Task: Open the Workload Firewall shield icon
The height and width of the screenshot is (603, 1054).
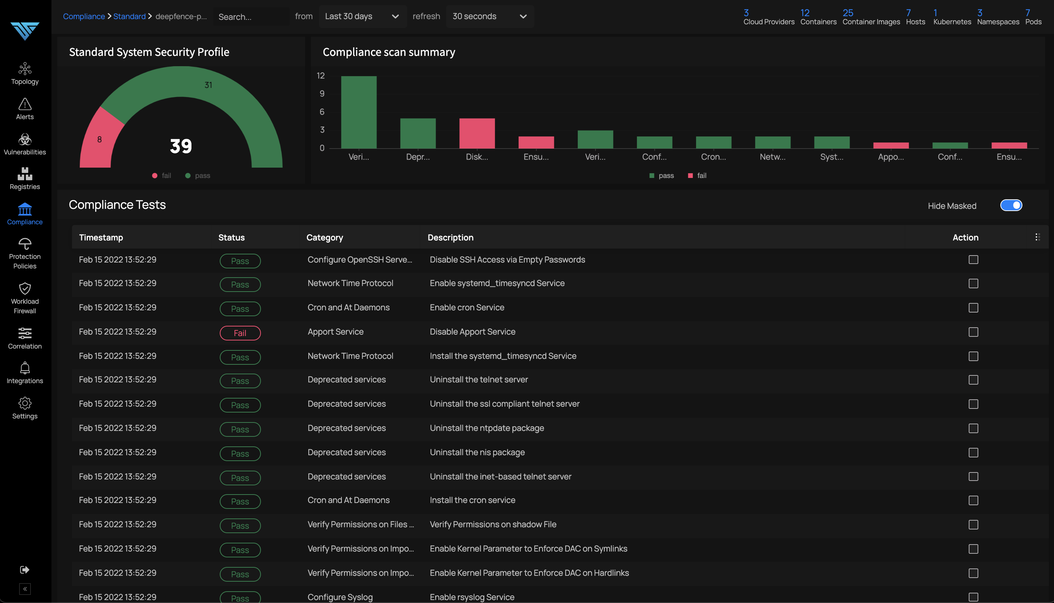Action: 25,289
